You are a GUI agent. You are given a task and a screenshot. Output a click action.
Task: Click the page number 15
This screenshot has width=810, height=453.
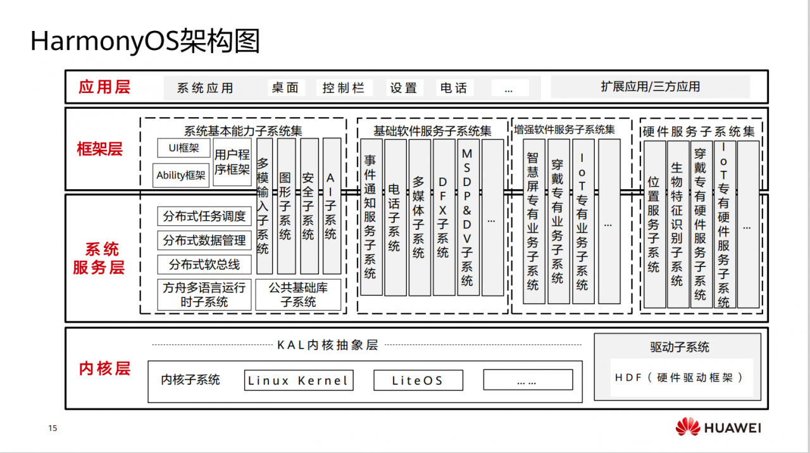53,428
